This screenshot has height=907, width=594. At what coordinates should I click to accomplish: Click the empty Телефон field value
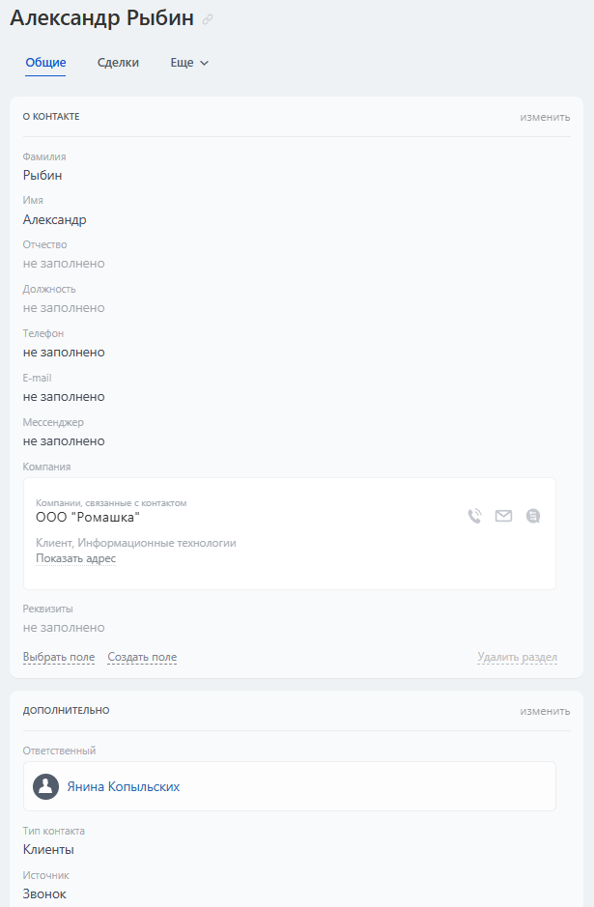tap(64, 353)
